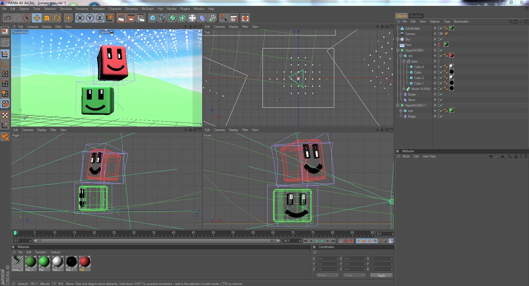Image resolution: width=529 pixels, height=286 pixels.
Task: Activate the Scale tool icon
Action: click(x=47, y=18)
